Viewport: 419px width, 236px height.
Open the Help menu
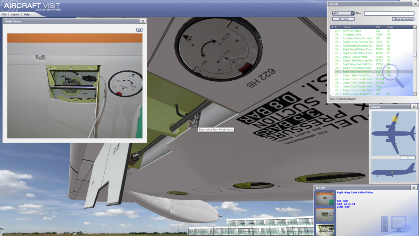click(27, 14)
